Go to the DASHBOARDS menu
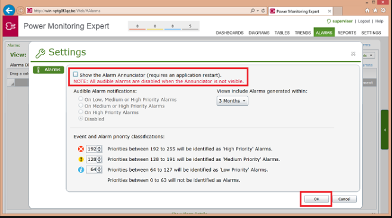The width and height of the screenshot is (392, 218). 229,33
